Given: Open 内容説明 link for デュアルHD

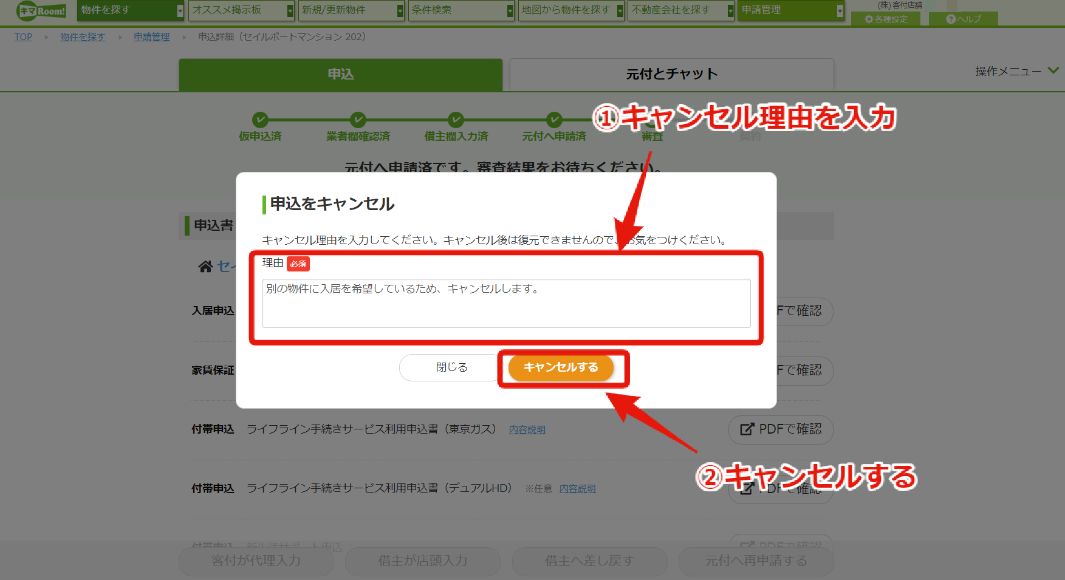Looking at the screenshot, I should [577, 489].
